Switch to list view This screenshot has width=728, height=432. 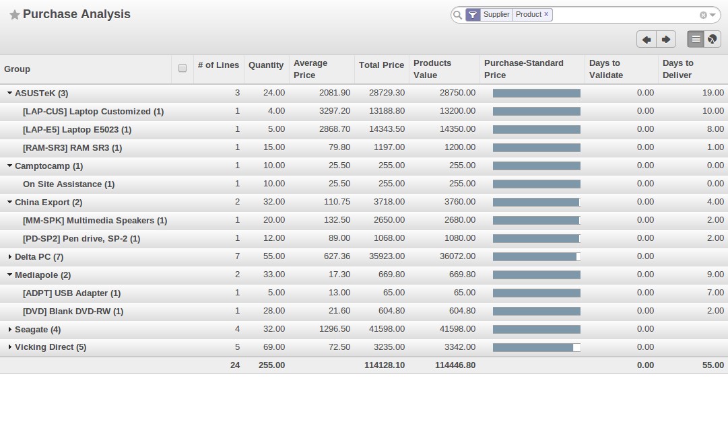tap(696, 40)
